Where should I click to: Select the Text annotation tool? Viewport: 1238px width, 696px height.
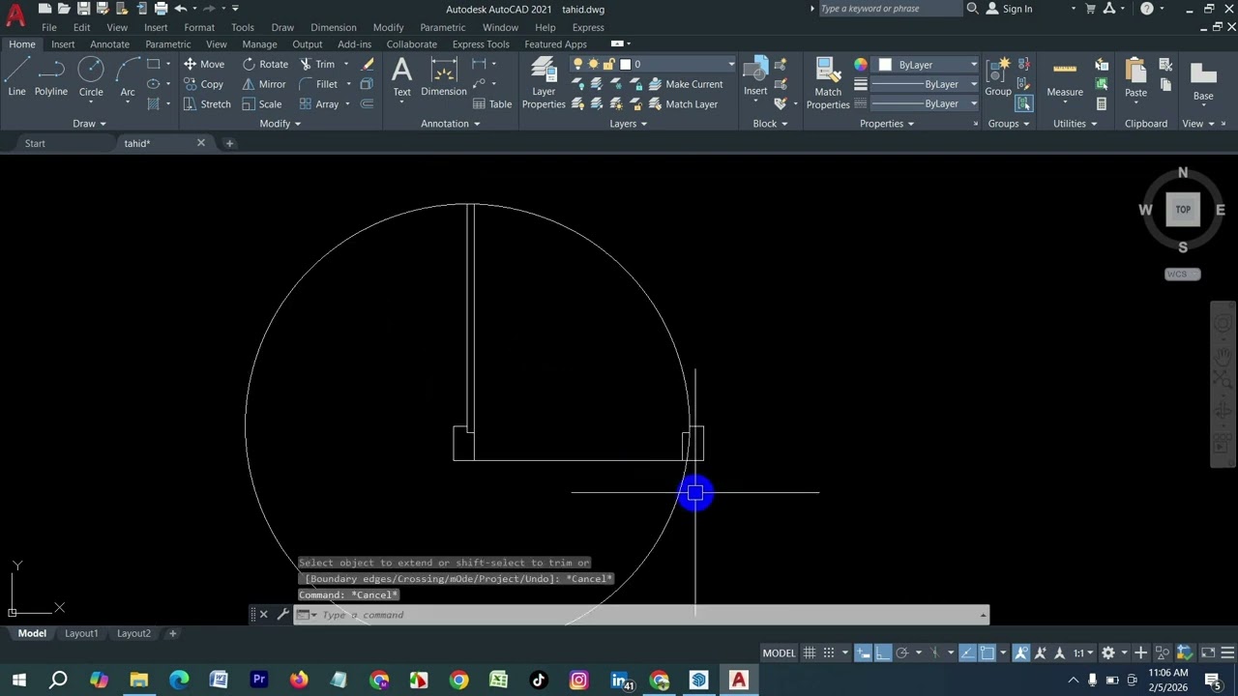pos(401,77)
